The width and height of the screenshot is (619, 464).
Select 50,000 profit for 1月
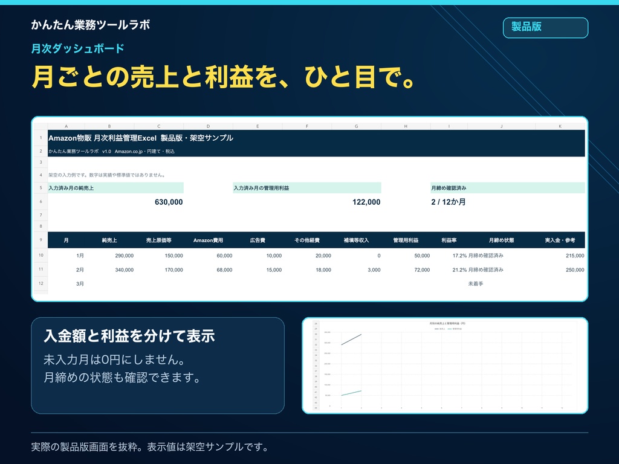point(422,256)
